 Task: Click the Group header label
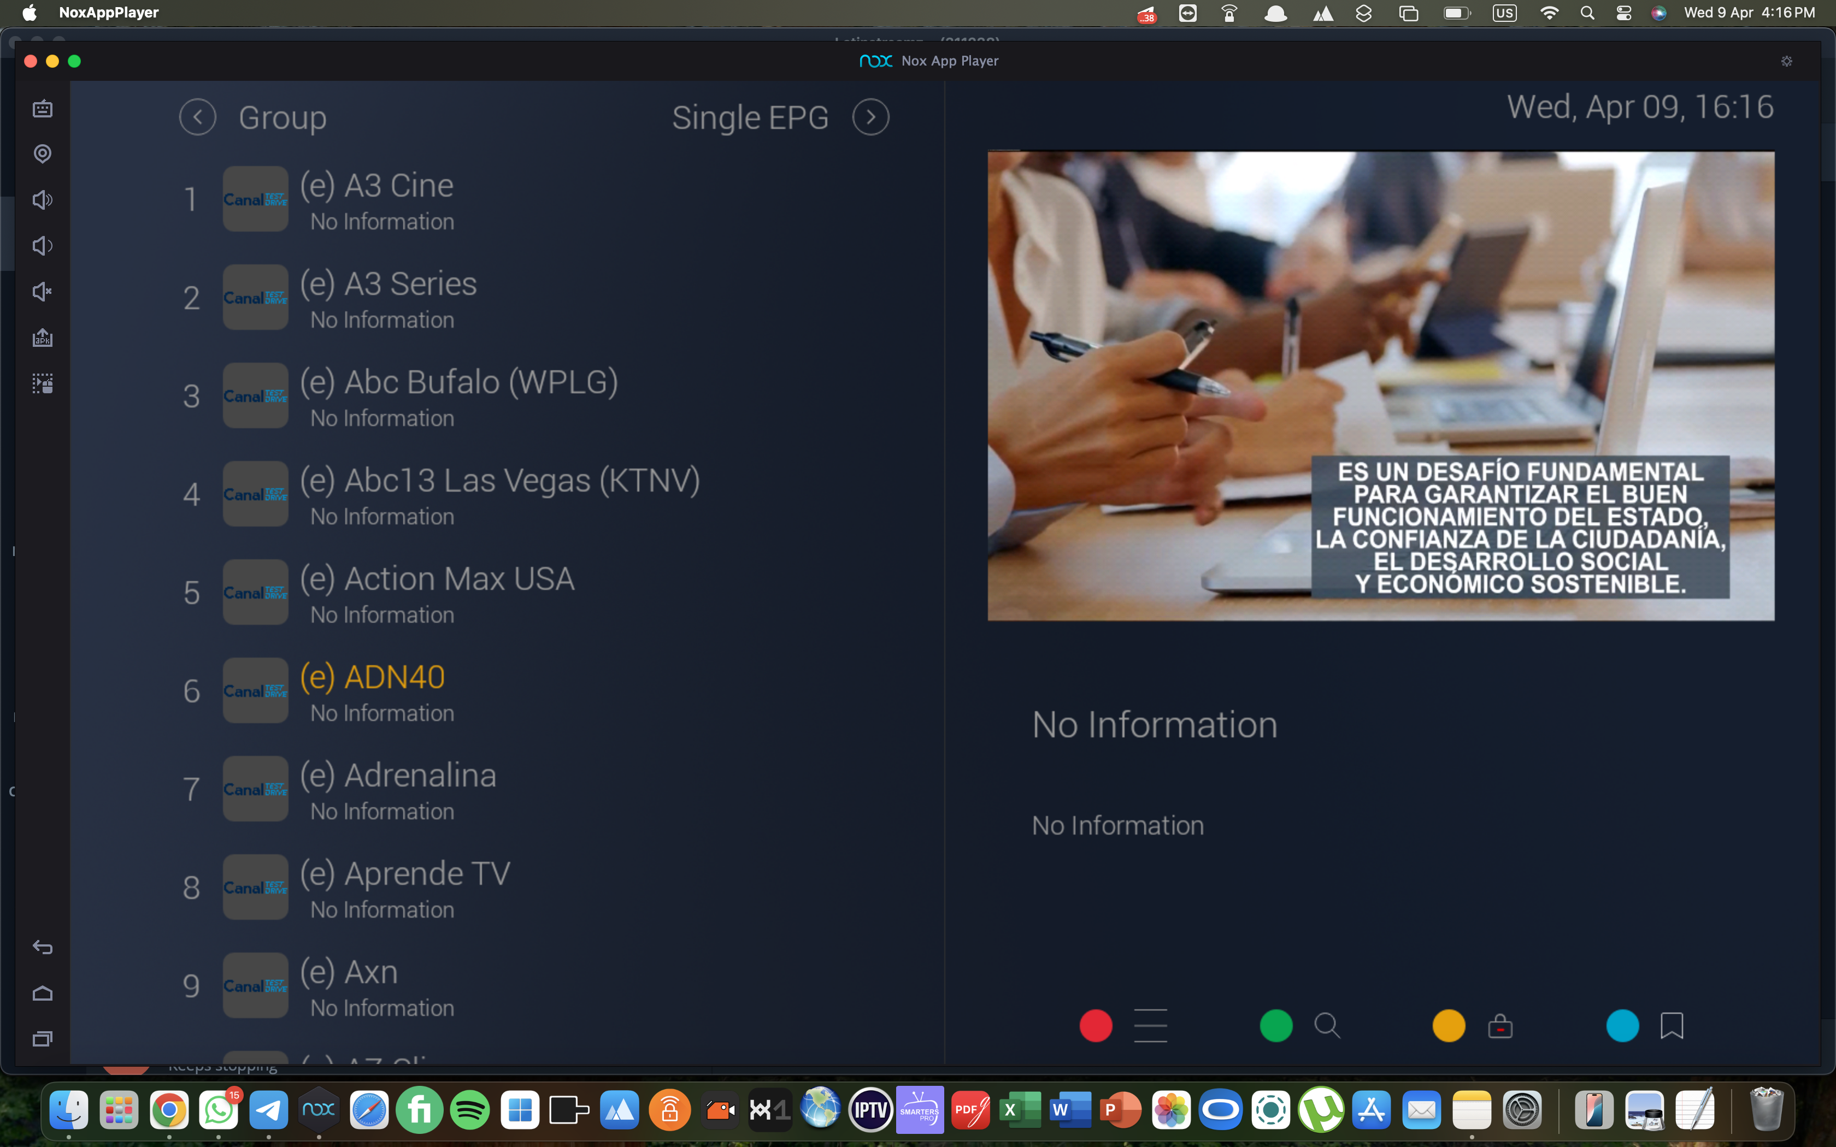click(282, 117)
